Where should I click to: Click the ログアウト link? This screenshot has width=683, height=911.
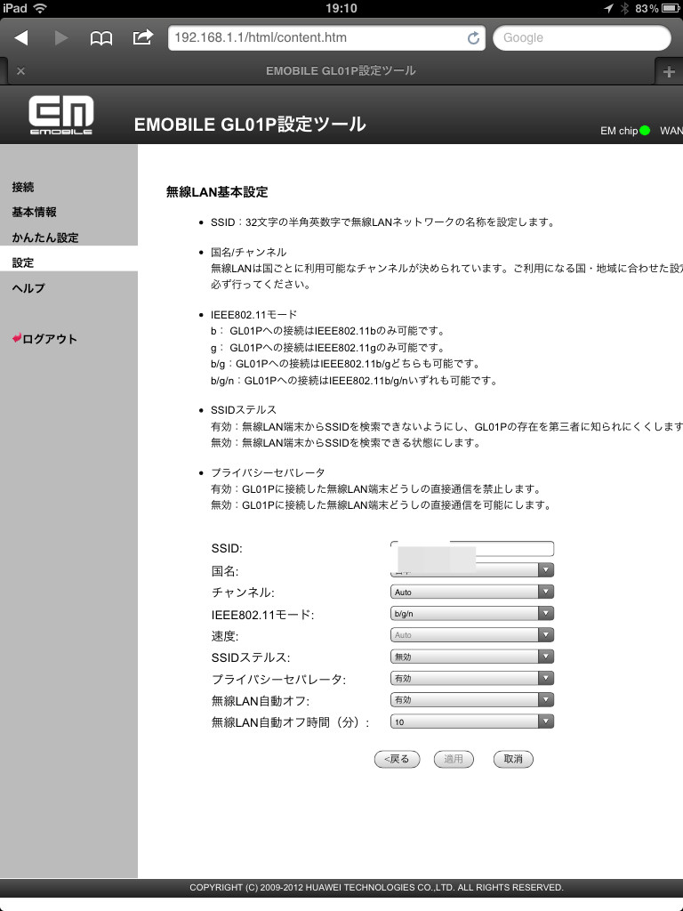[x=44, y=339]
